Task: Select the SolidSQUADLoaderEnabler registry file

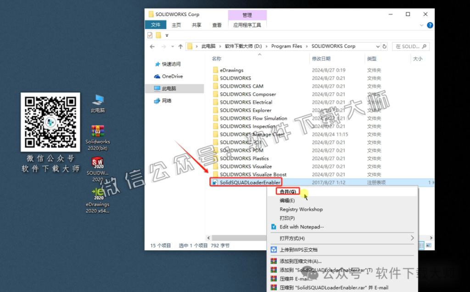Action: coord(251,182)
